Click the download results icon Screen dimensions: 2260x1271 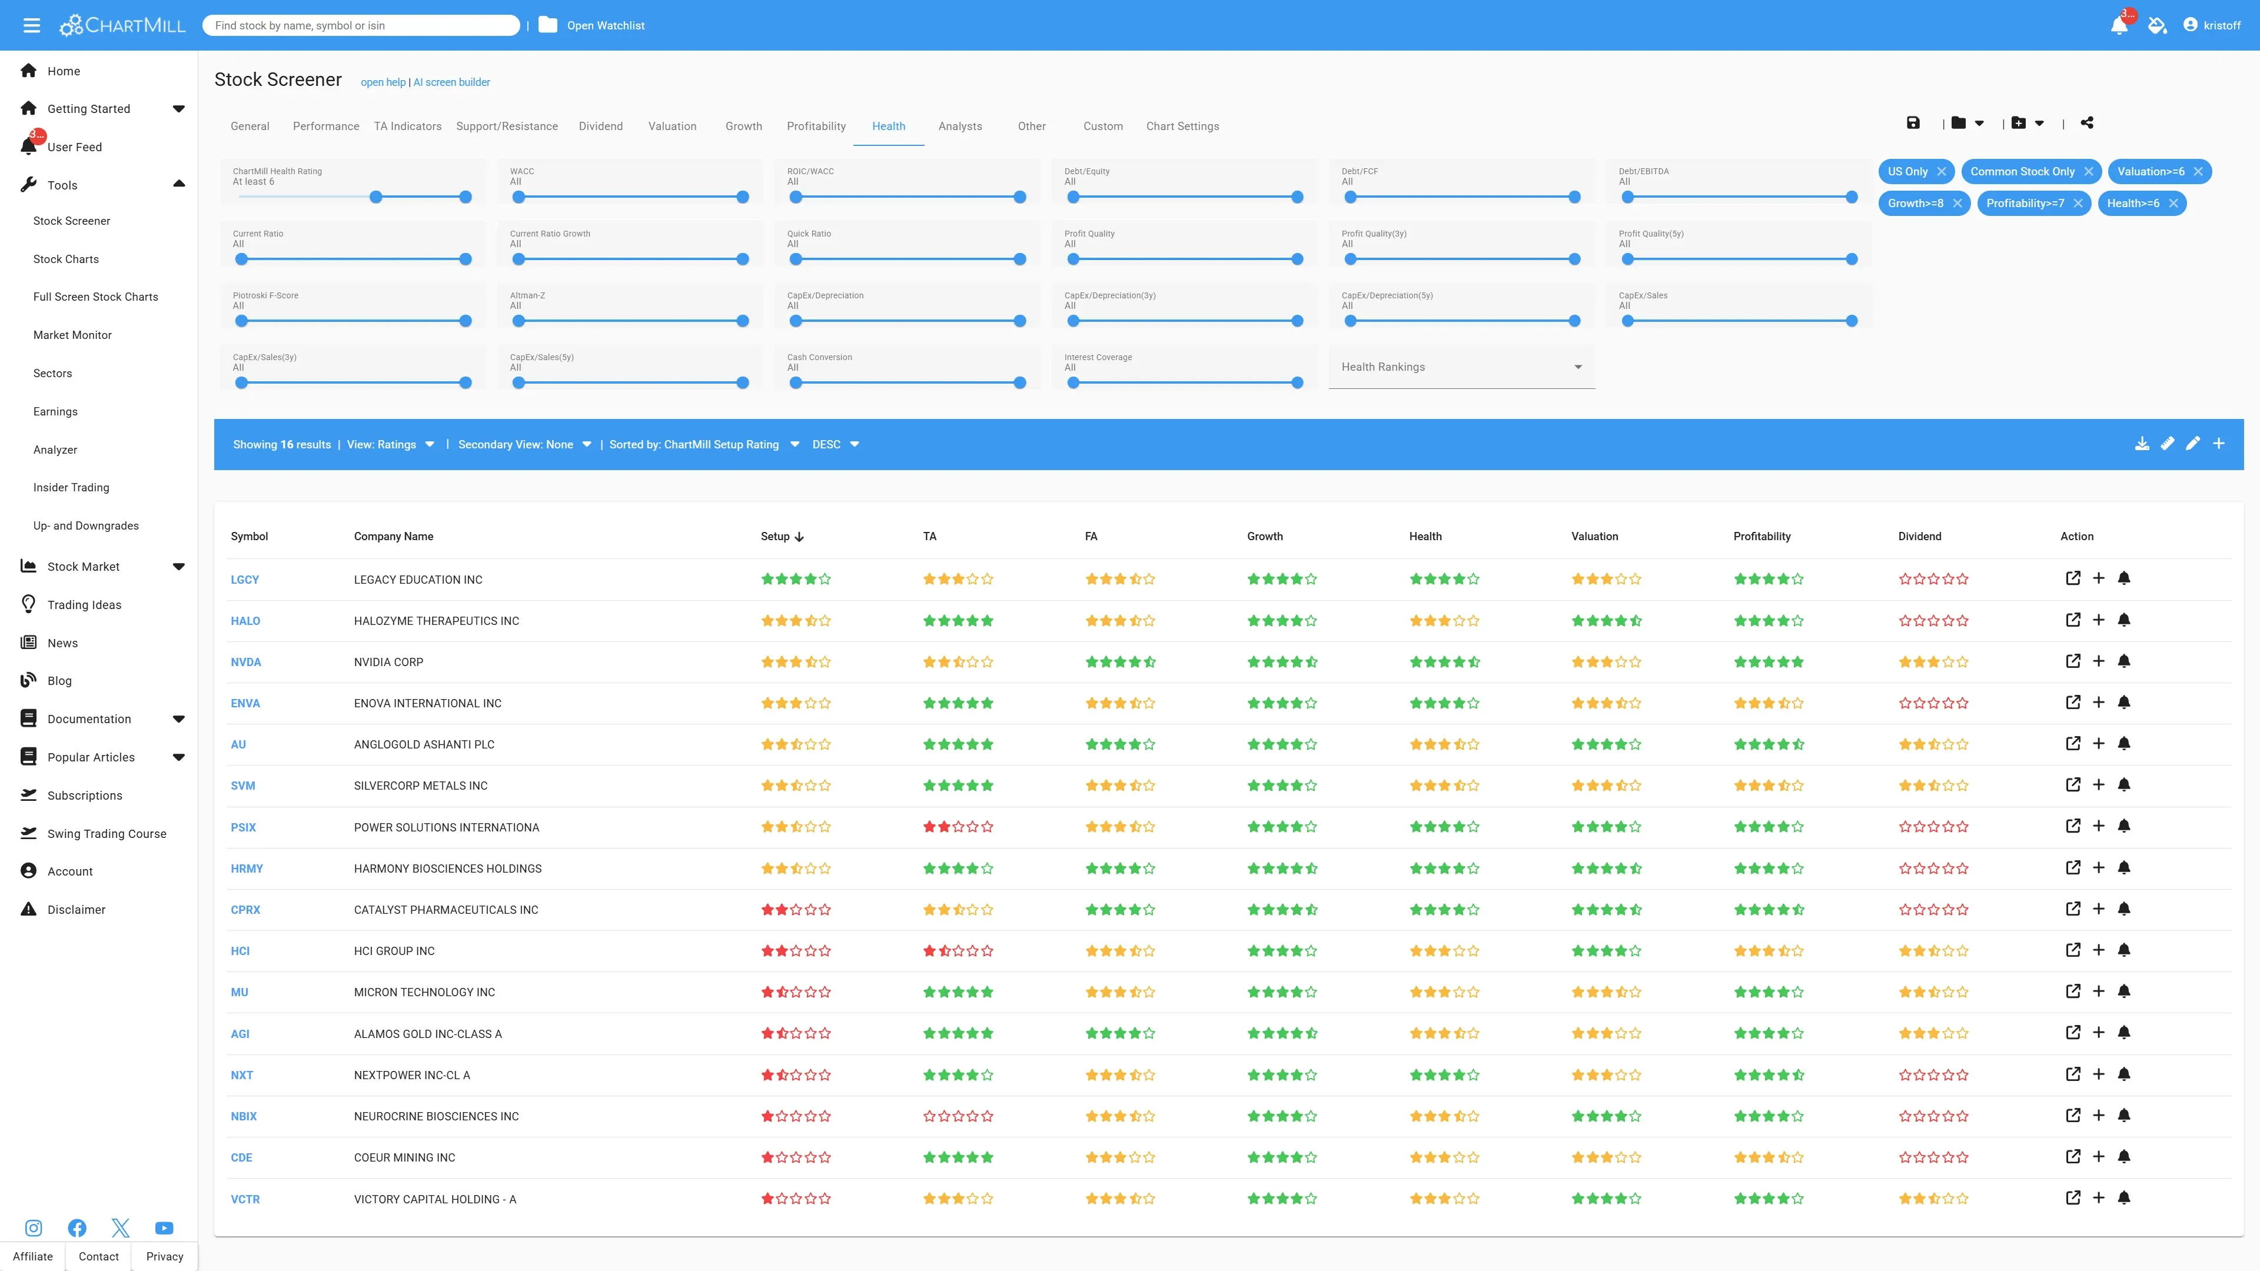point(2142,444)
